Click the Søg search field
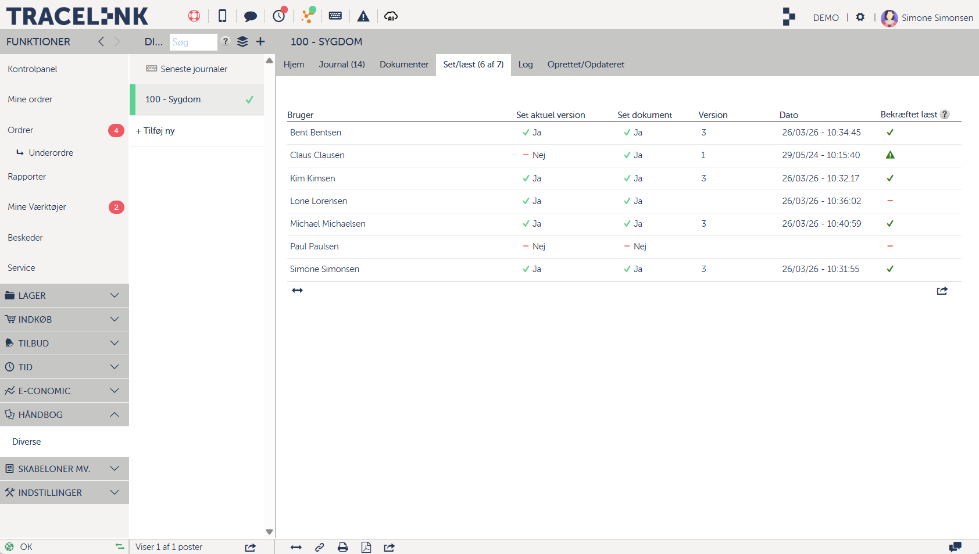The height and width of the screenshot is (554, 979). (x=192, y=42)
